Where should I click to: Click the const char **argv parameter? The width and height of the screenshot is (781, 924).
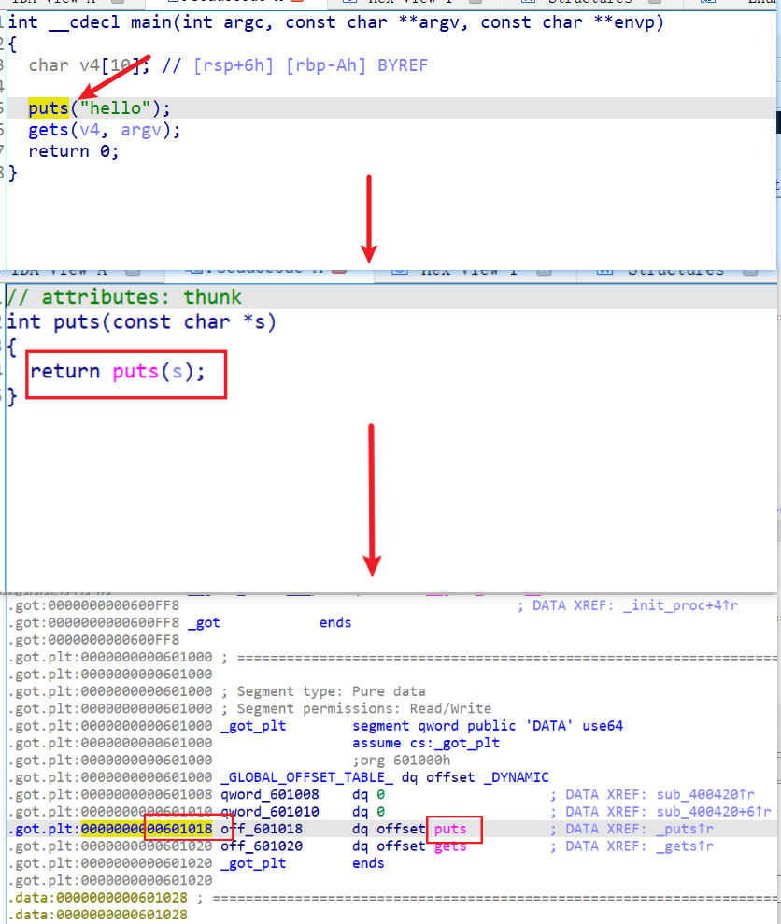pyautogui.click(x=376, y=23)
